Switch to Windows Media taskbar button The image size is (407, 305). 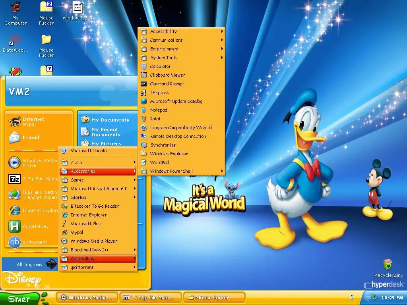click(x=87, y=298)
